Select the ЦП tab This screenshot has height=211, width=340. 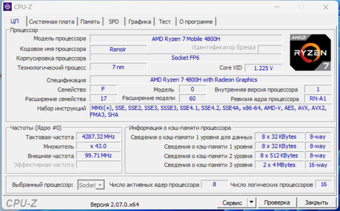click(x=15, y=22)
